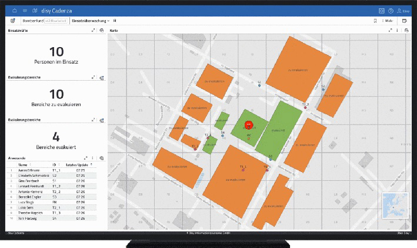Viewport: 417px width, 248px height.
Task: Click the red bomb location marker on the map
Action: [x=249, y=125]
